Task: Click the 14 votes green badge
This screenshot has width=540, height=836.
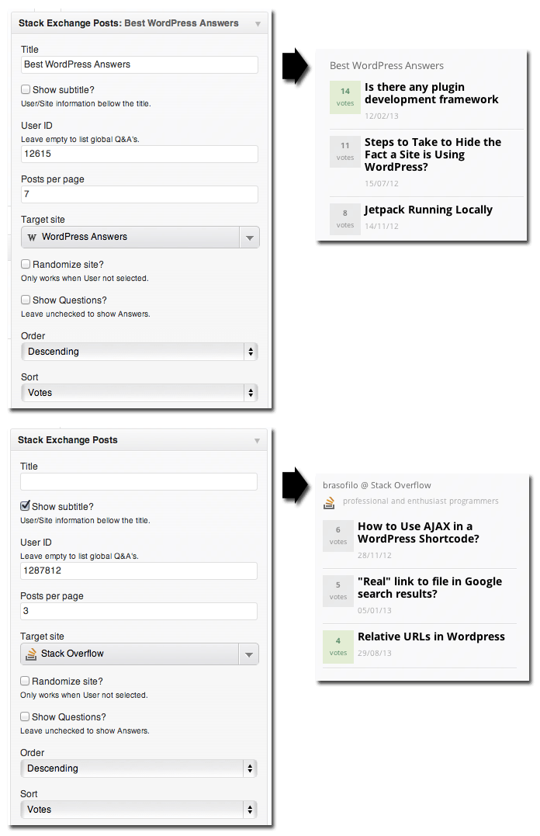Action: pos(345,97)
